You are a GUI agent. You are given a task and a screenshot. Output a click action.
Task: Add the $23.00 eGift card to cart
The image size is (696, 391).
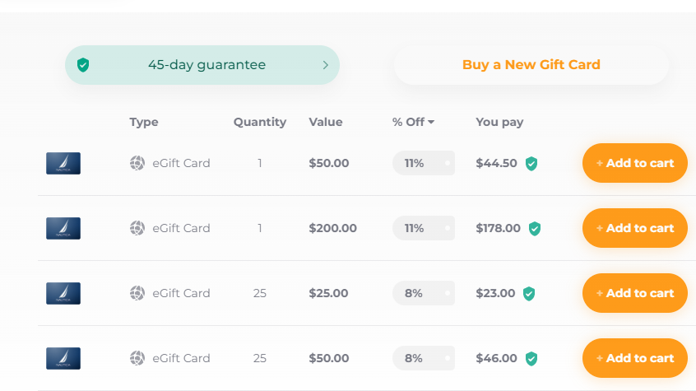pos(634,293)
